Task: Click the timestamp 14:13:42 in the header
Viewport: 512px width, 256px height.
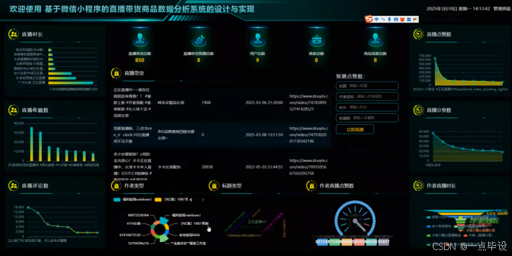Action: [x=481, y=9]
